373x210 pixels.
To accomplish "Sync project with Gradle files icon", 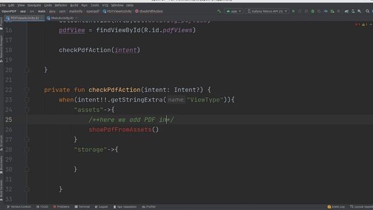I will pos(347,11).
